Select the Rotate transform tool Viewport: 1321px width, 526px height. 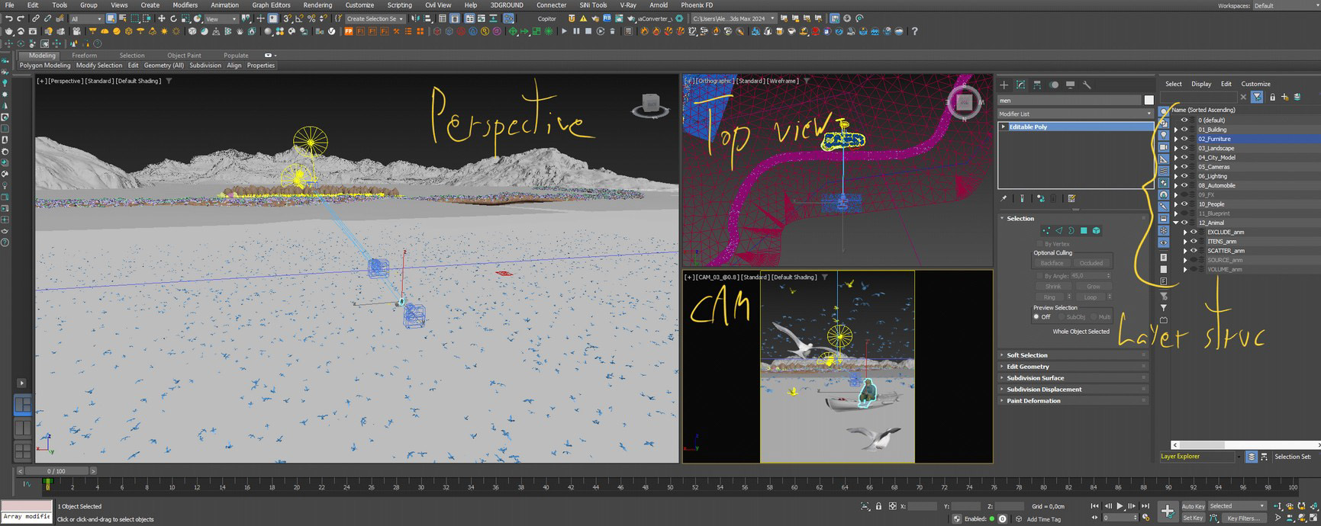pos(173,18)
